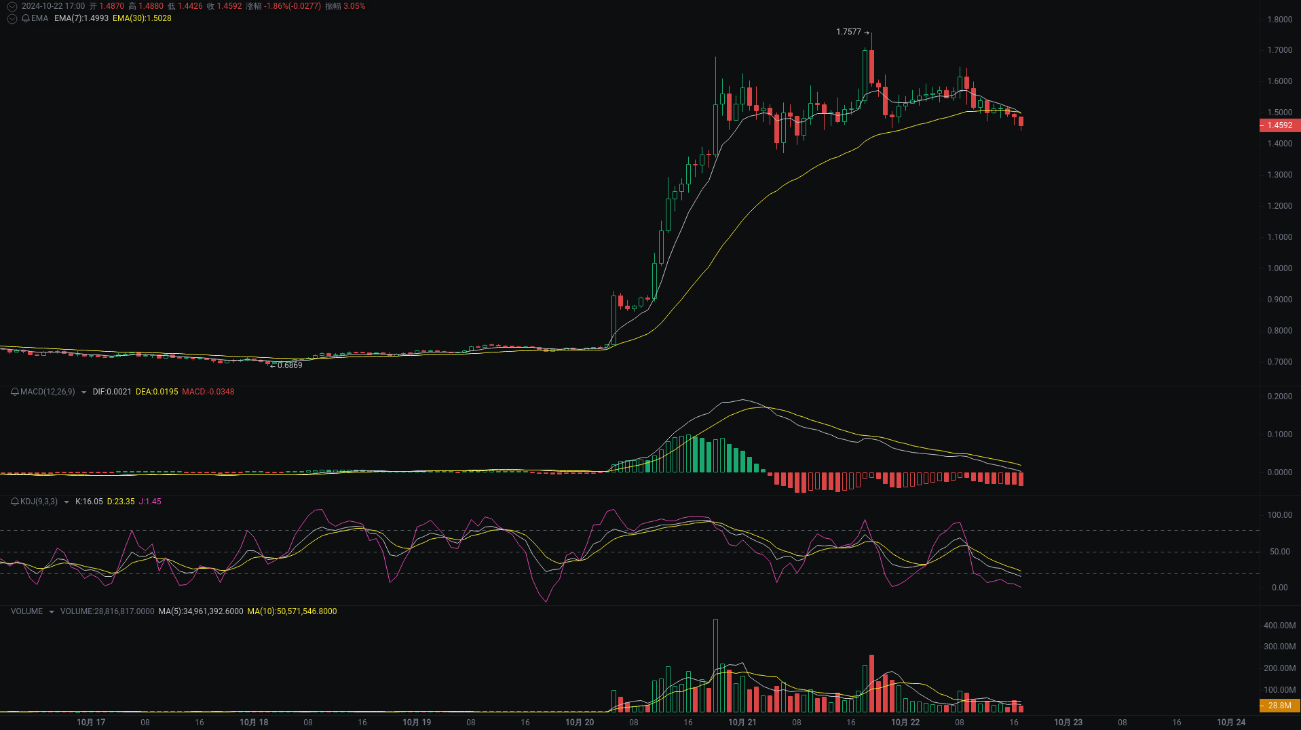This screenshot has width=1301, height=730.
Task: Select the 10月17 date label on timeline
Action: 91,722
